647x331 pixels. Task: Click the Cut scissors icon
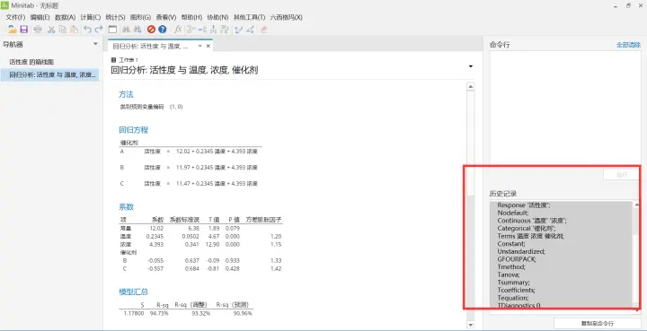[51, 30]
